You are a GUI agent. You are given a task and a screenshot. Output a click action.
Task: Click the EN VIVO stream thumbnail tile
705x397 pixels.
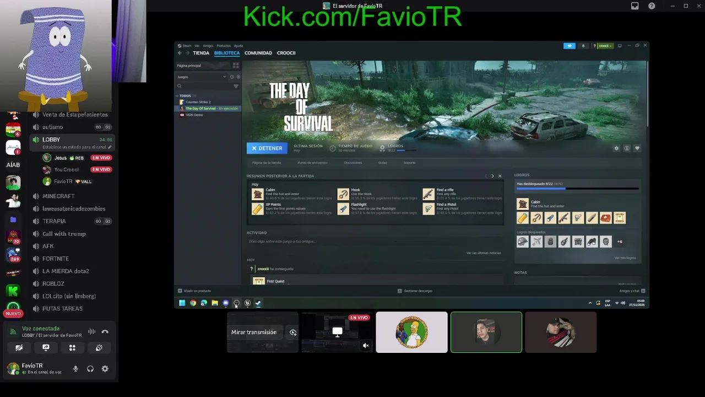pyautogui.click(x=337, y=332)
